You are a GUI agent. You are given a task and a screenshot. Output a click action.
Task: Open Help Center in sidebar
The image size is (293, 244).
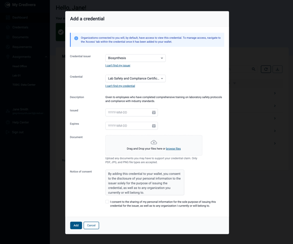(x=21, y=122)
